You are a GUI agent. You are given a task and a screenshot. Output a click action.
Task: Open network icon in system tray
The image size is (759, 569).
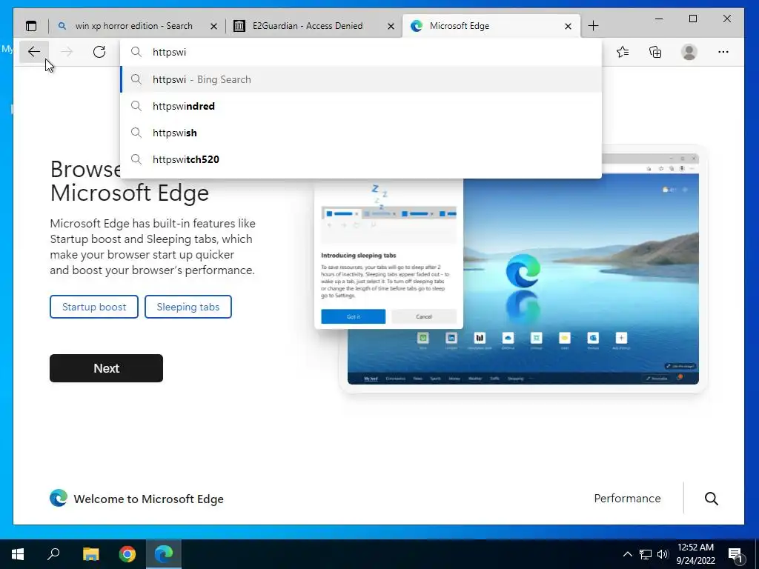[646, 554]
